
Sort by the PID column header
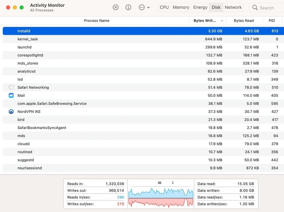[272, 21]
